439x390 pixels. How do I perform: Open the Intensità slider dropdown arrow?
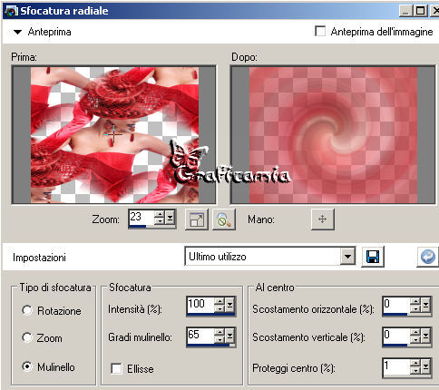tap(230, 305)
